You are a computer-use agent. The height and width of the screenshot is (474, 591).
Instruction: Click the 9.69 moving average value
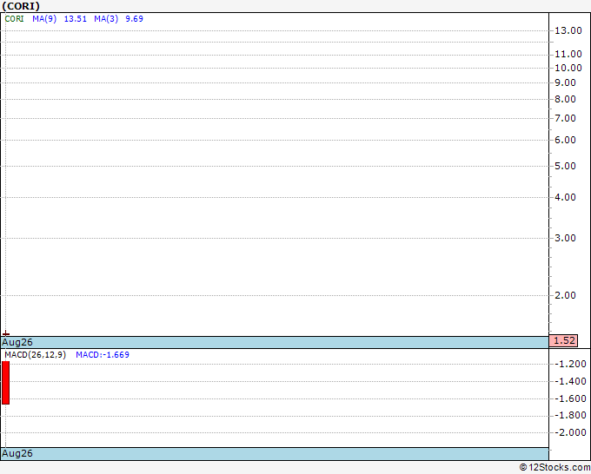[x=134, y=19]
